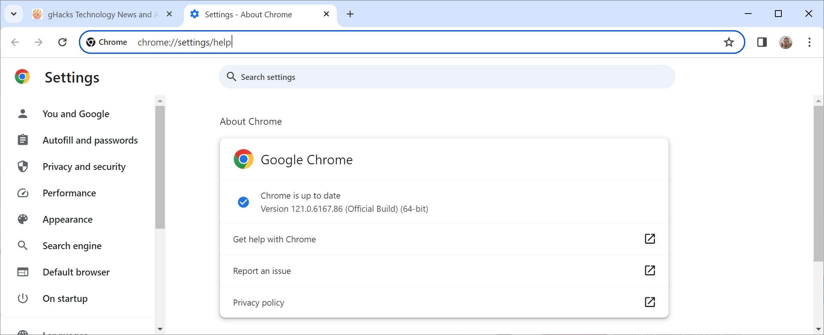Image resolution: width=824 pixels, height=335 pixels.
Task: Click external link icon for Privacy policy
Action: tap(650, 302)
